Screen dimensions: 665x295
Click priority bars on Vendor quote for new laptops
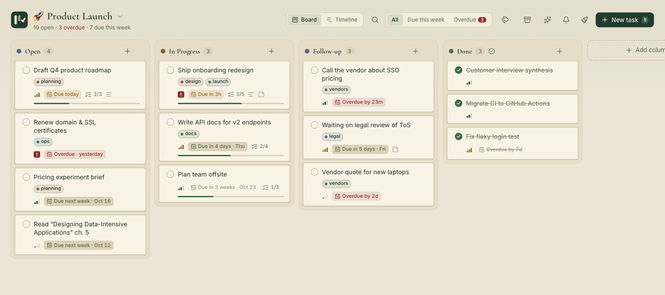(325, 196)
